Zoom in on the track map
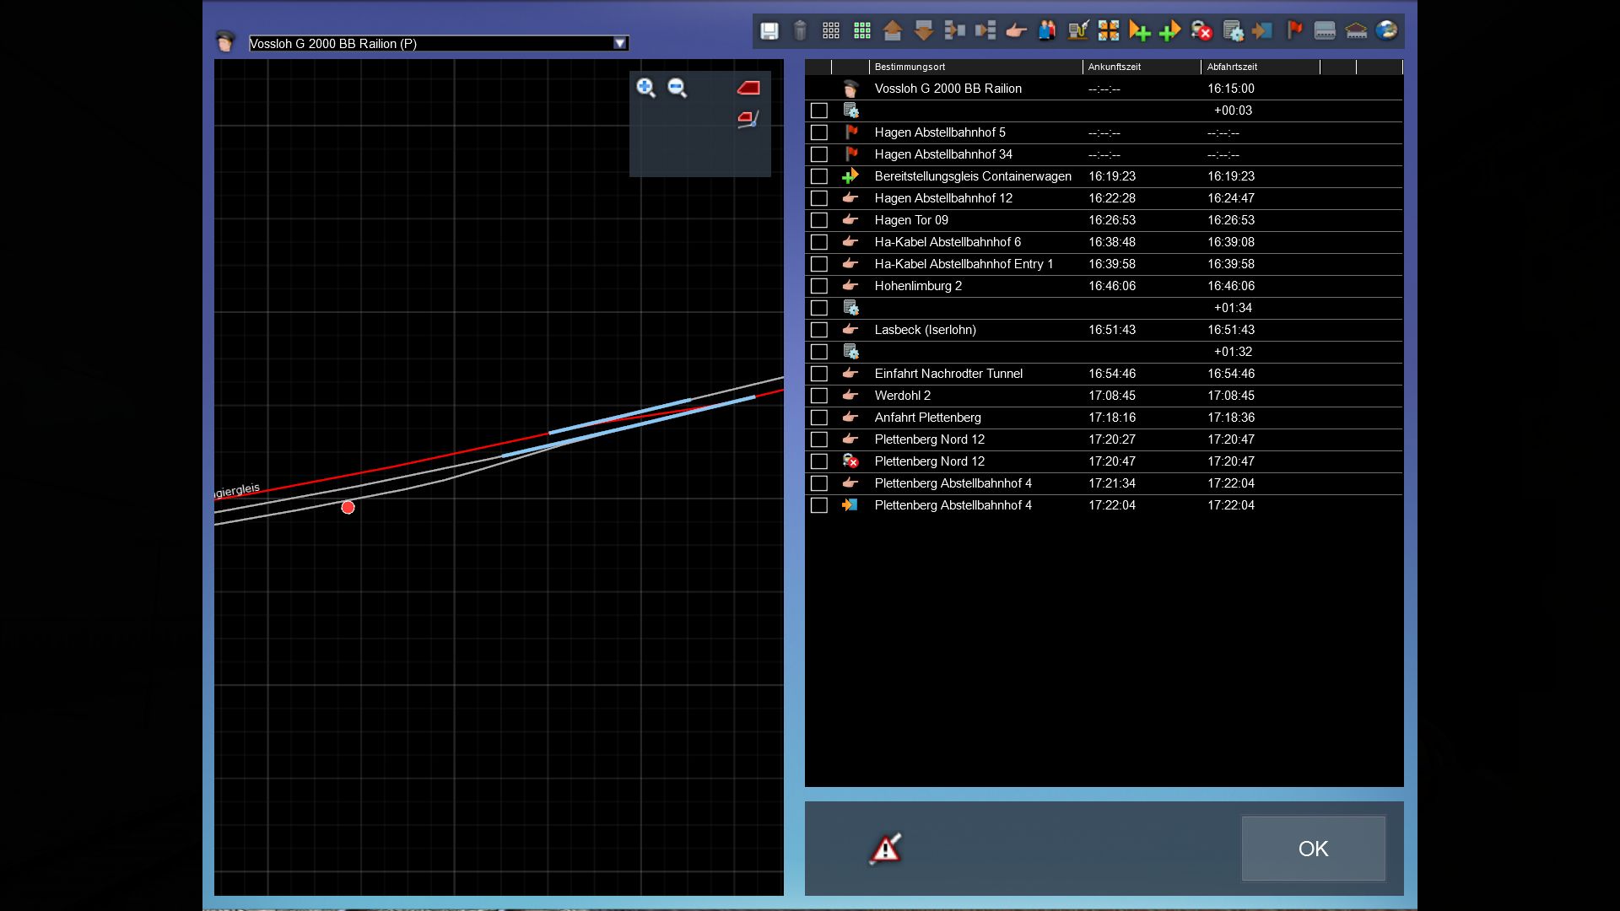 (x=645, y=88)
